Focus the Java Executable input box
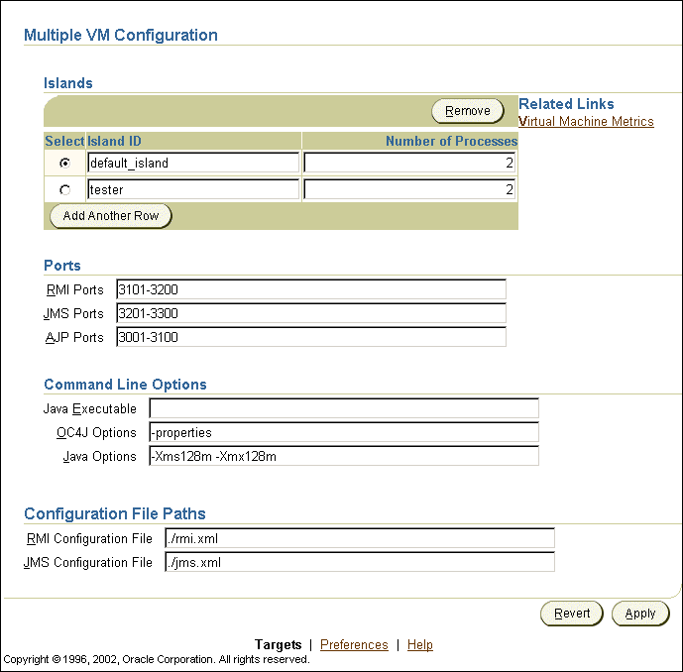Viewport: 683px width, 672px height. click(x=344, y=408)
